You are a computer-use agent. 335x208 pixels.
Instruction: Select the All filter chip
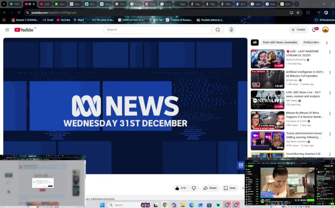click(255, 42)
